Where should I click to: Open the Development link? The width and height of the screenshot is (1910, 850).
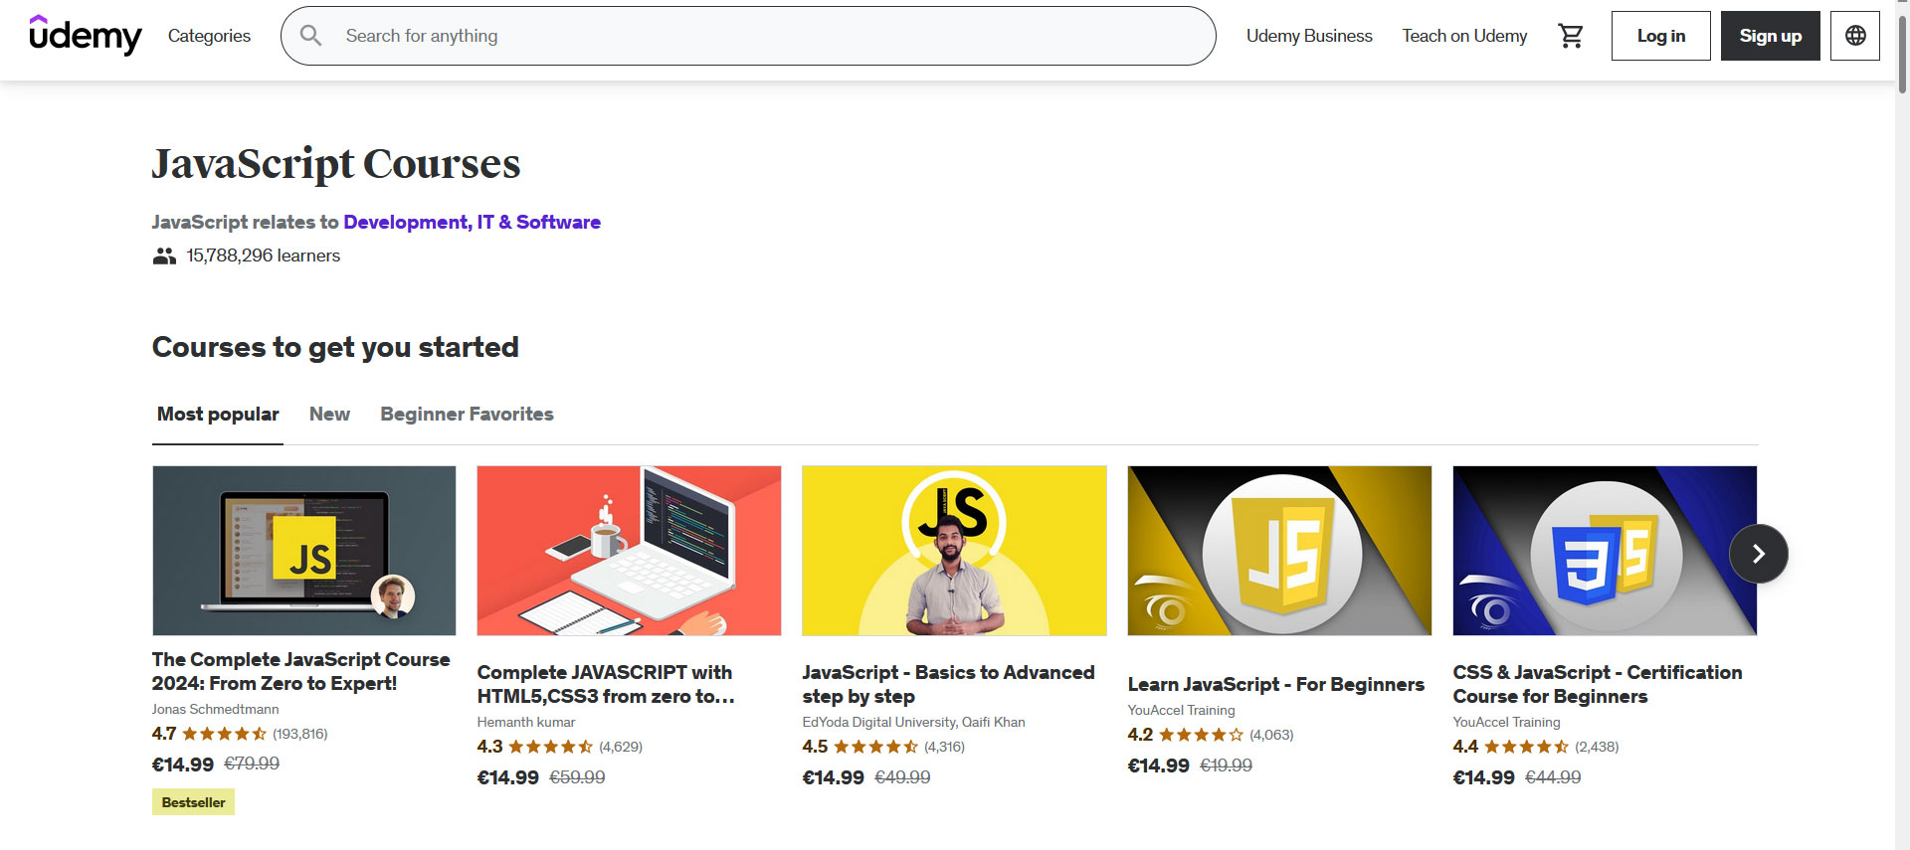pos(406,222)
